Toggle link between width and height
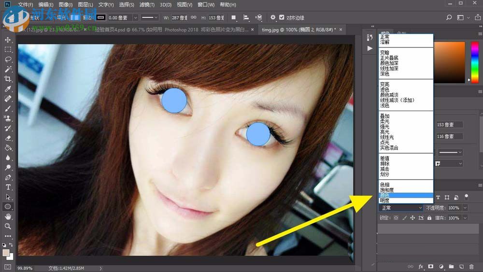The height and width of the screenshot is (272, 483). point(194,17)
